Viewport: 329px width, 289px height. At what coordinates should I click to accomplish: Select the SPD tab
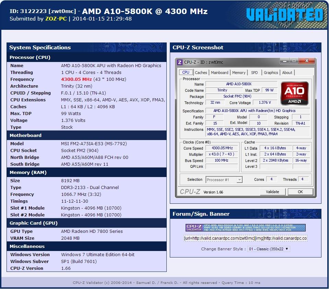pos(254,73)
